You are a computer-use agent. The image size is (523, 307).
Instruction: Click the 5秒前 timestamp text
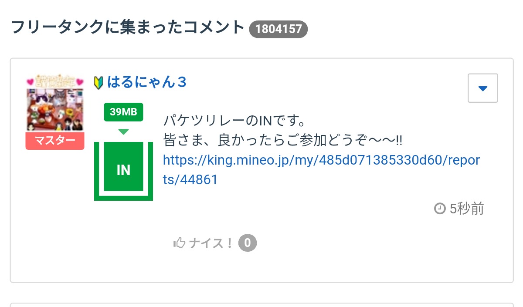coord(467,209)
